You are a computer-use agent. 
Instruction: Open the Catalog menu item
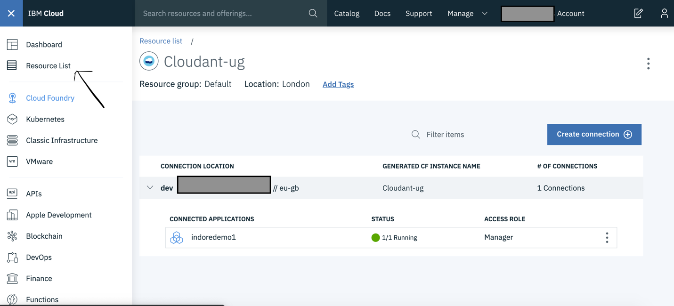point(347,14)
